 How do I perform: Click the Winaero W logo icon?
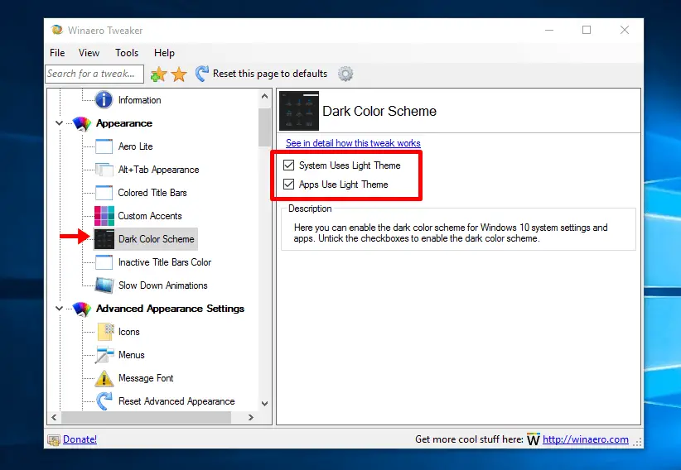click(534, 439)
